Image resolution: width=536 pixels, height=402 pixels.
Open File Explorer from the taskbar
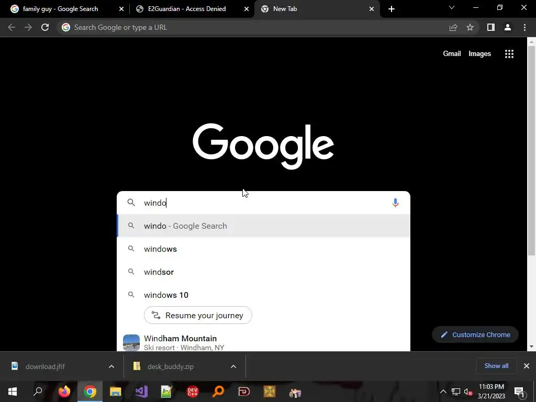click(x=116, y=392)
